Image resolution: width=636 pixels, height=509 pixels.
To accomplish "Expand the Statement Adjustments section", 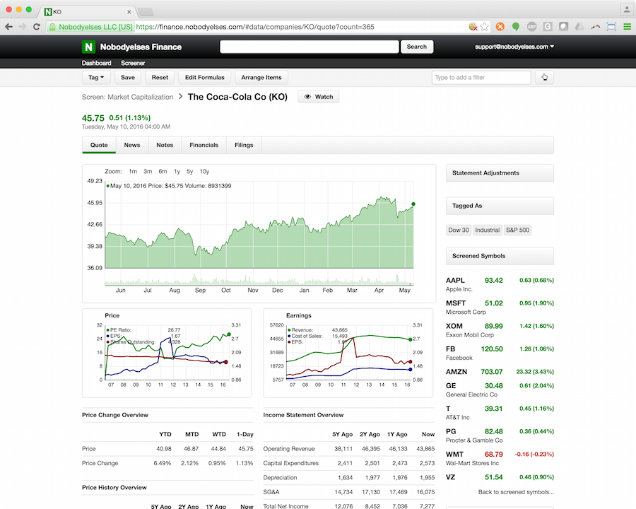I will click(500, 172).
